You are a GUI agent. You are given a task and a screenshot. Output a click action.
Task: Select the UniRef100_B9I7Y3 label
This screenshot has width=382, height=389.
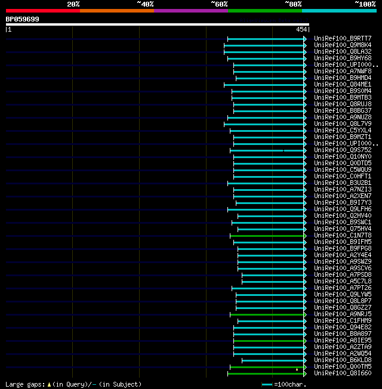(x=343, y=203)
